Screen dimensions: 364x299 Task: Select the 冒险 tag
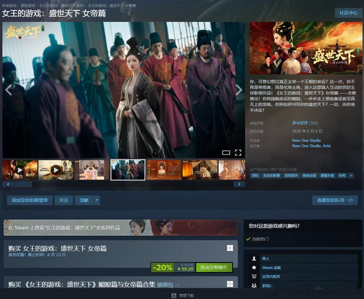[x=255, y=175]
